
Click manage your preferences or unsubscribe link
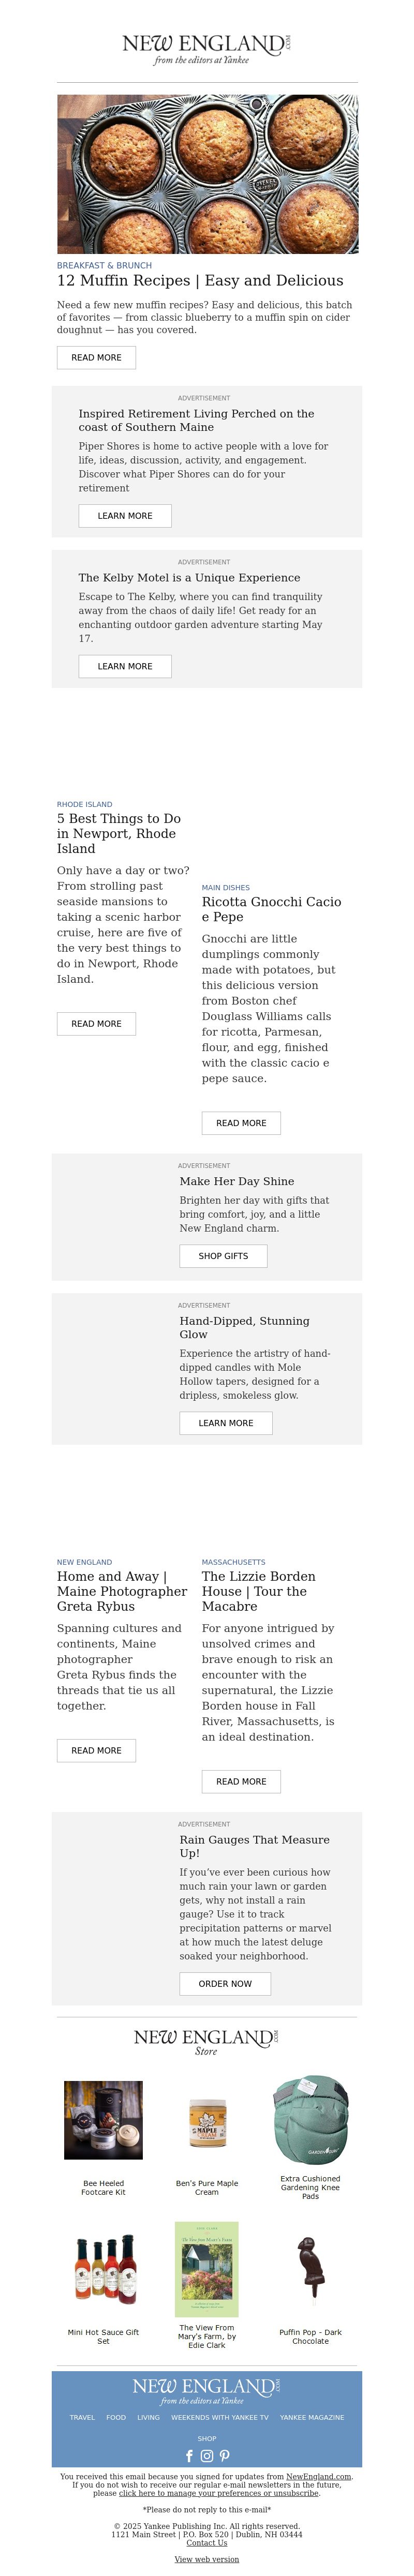click(x=219, y=2493)
